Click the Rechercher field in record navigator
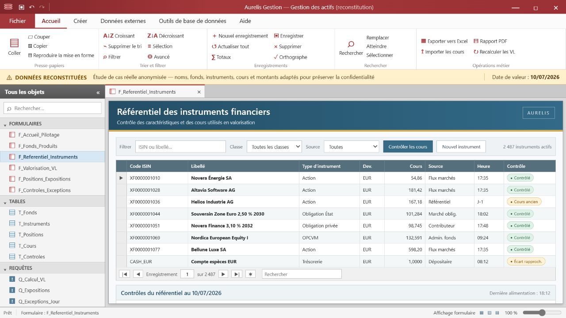The height and width of the screenshot is (318, 566). click(x=302, y=274)
